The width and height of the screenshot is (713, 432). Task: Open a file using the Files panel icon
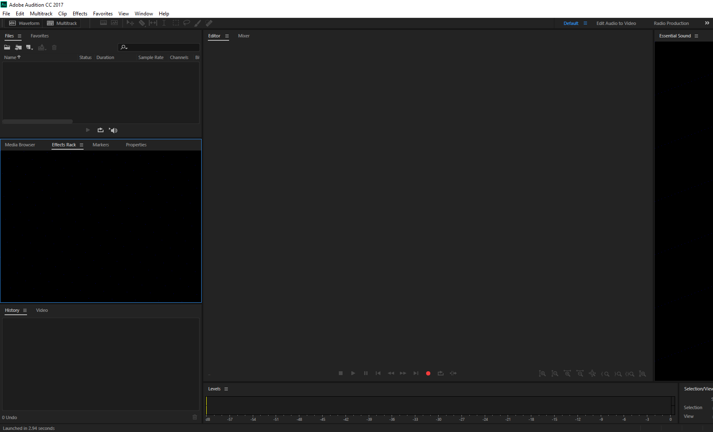pyautogui.click(x=7, y=47)
